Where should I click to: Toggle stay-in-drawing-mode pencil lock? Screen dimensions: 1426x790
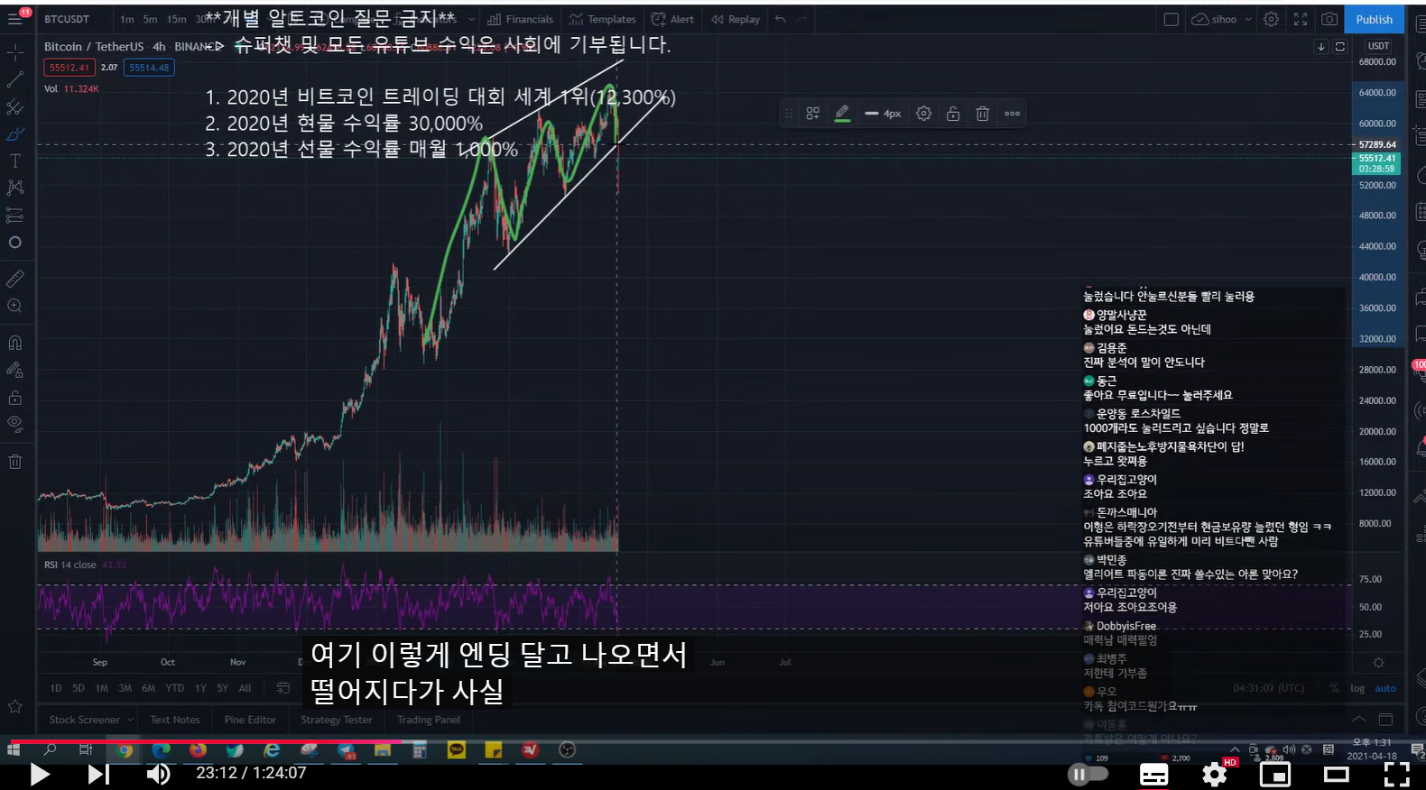15,370
